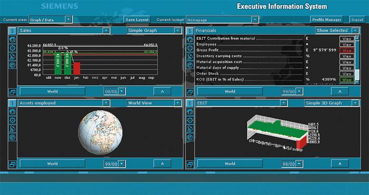Click the rotating globe in Assets employed
This screenshot has width=369, height=195.
coord(100,132)
